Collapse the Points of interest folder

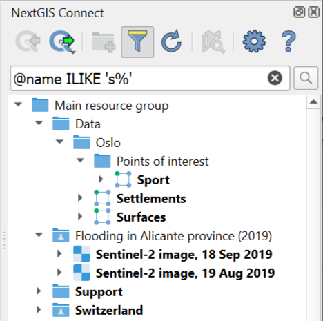click(x=80, y=160)
